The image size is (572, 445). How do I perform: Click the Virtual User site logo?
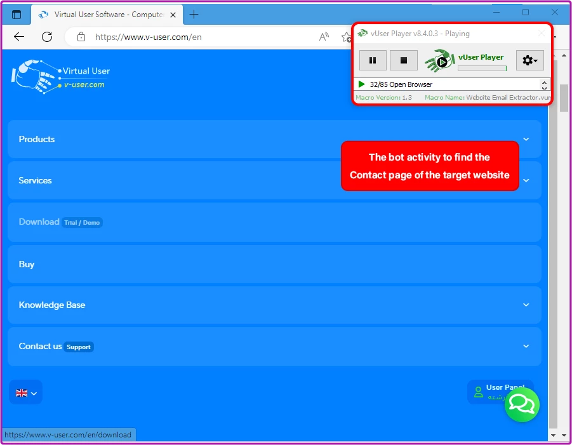[61, 77]
